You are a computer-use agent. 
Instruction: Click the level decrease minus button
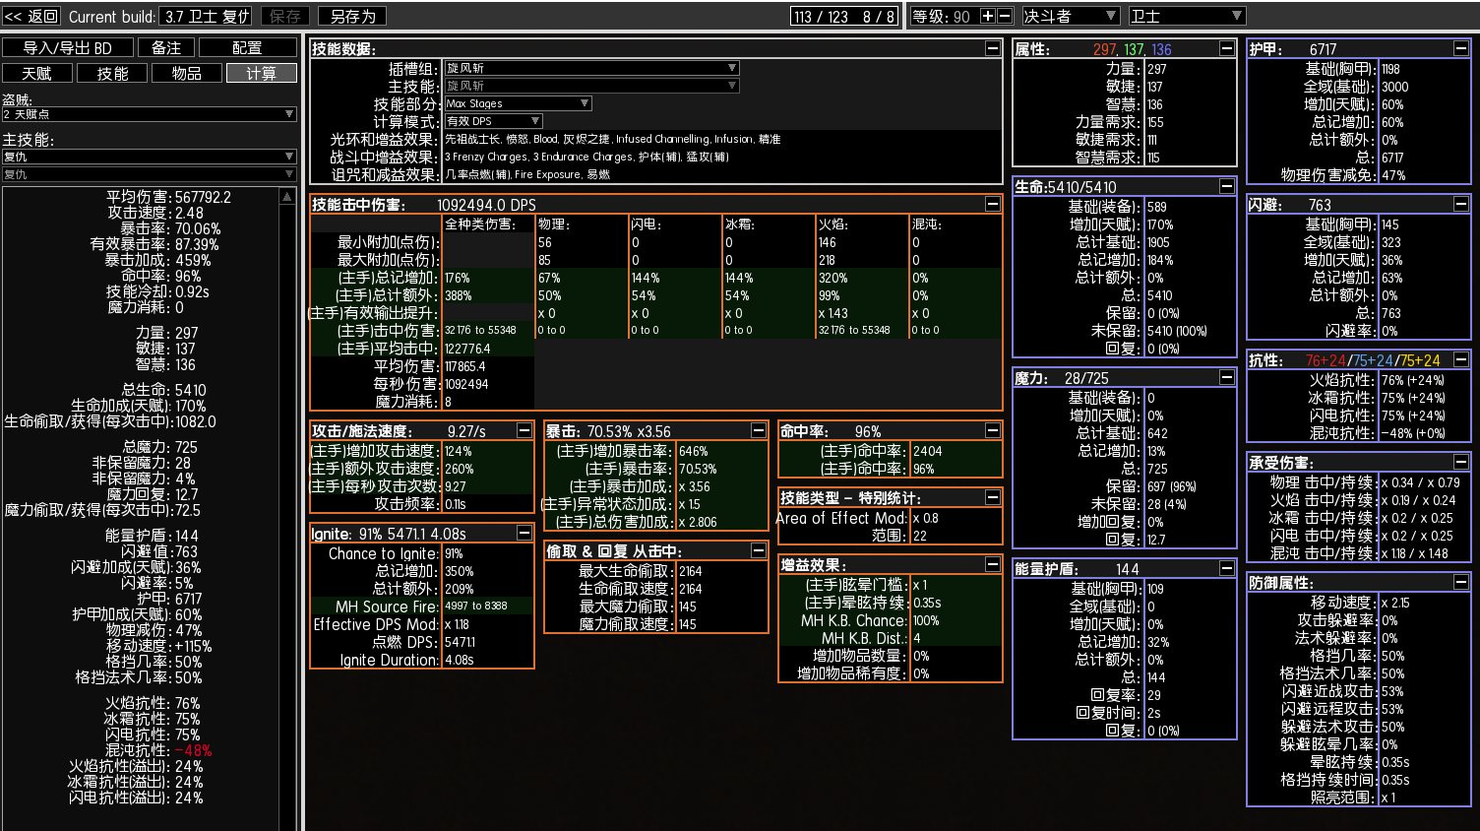[1005, 16]
